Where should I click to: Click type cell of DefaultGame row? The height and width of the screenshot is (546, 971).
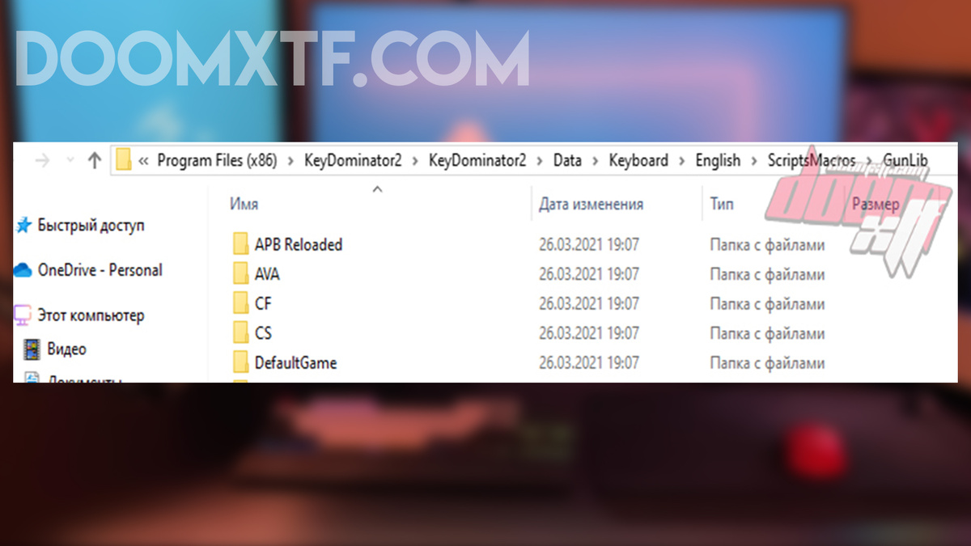click(767, 363)
